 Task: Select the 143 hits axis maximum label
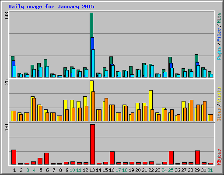point(7,16)
